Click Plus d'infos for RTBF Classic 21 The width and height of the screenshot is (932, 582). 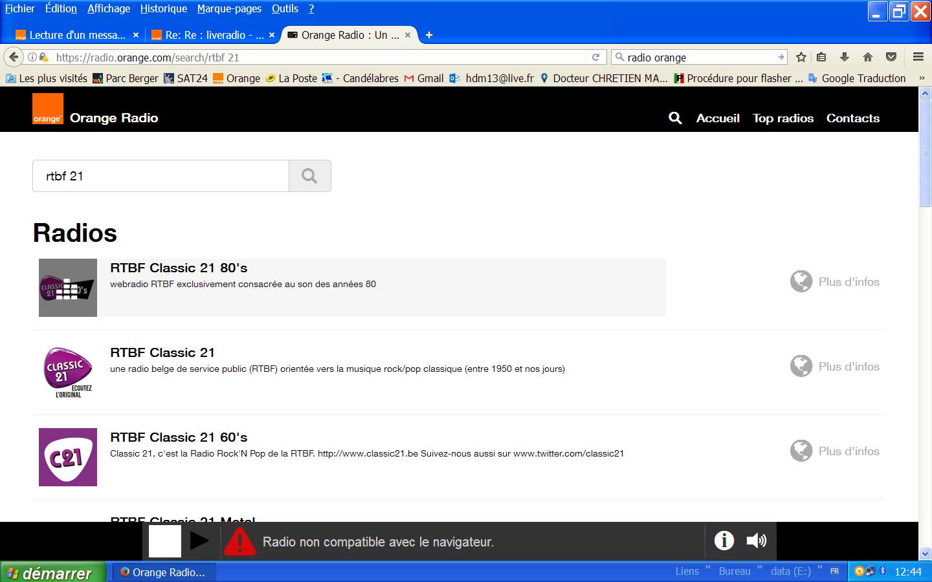848,366
